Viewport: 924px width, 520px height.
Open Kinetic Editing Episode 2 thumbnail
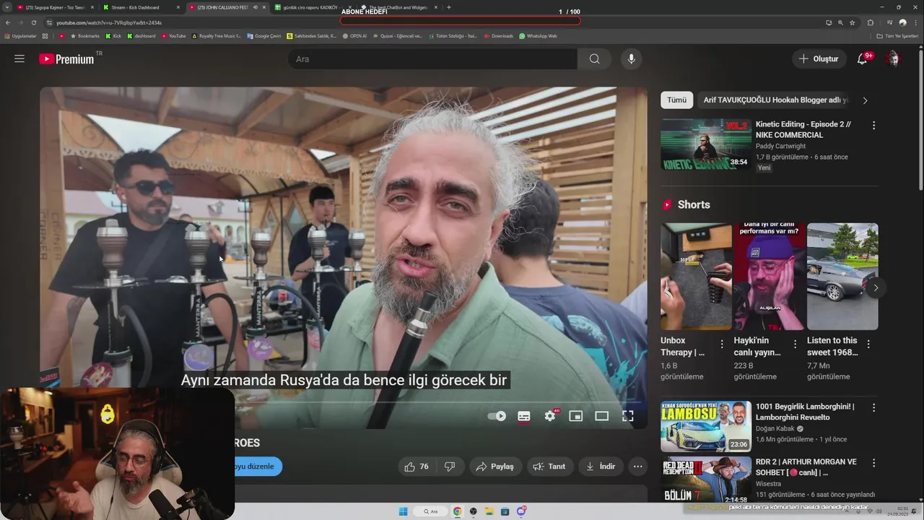point(705,144)
